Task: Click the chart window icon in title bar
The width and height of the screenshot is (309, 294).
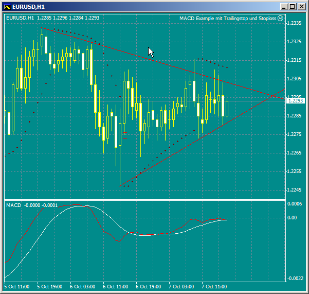Action: coord(7,6)
